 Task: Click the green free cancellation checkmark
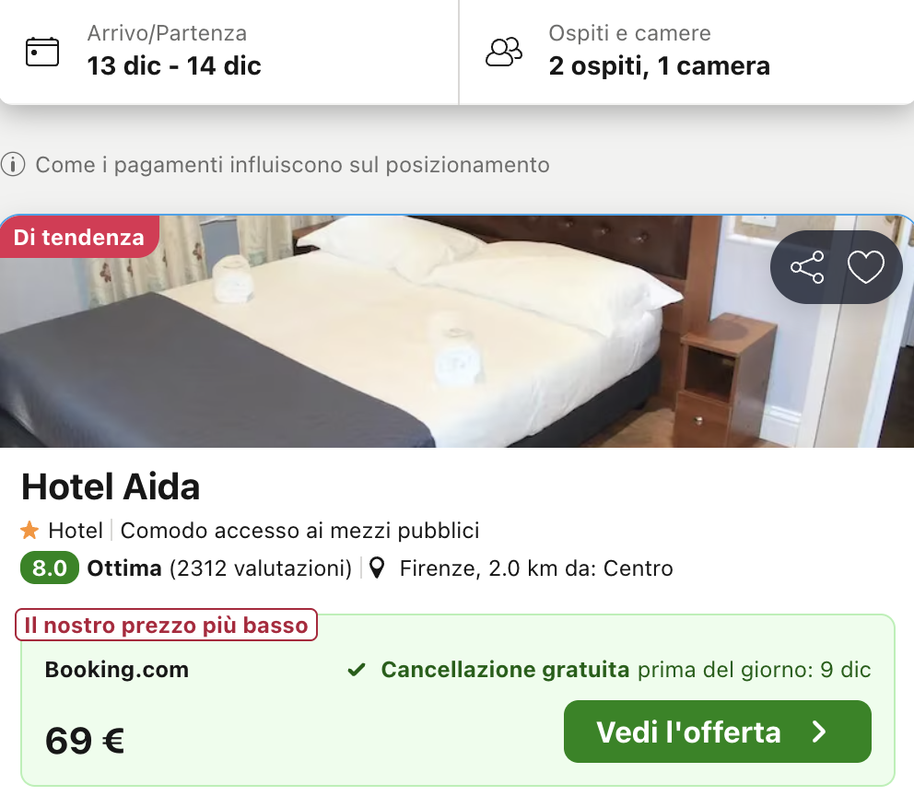point(357,670)
